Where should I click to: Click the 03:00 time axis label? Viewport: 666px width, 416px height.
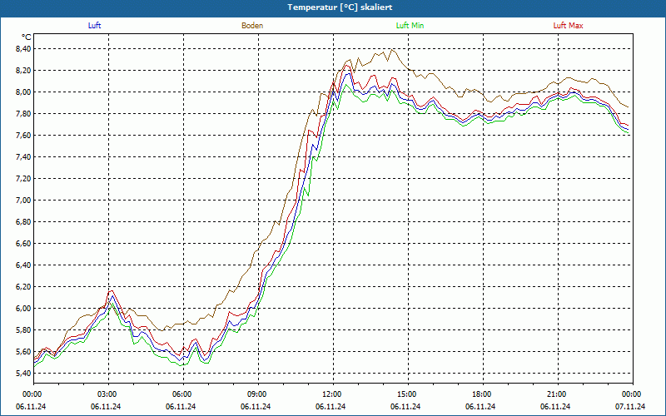(108, 394)
